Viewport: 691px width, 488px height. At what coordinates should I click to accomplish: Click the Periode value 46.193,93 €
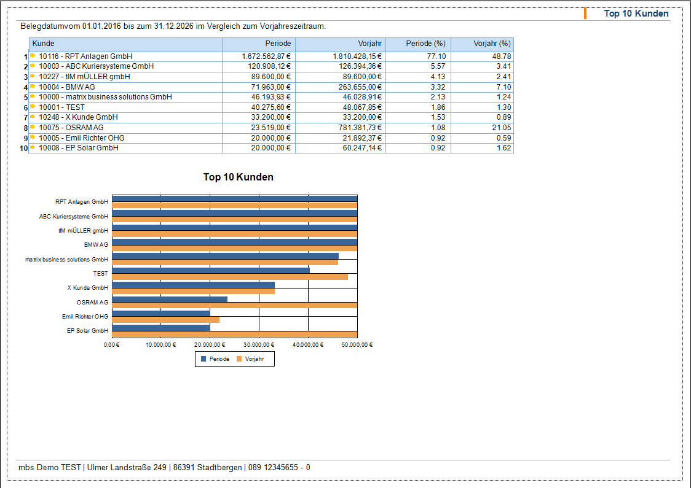[271, 97]
